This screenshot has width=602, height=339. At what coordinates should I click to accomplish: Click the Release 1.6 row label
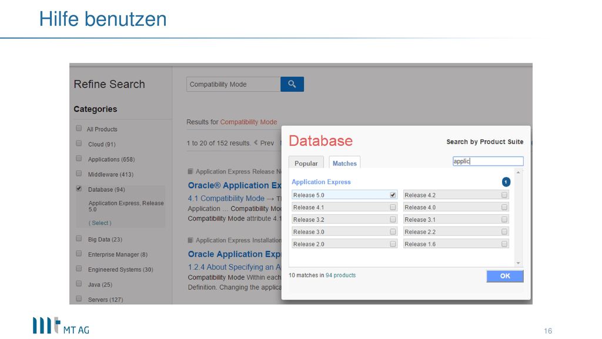[420, 244]
